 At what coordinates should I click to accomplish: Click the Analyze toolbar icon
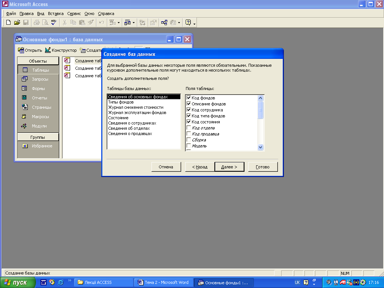coord(127,22)
